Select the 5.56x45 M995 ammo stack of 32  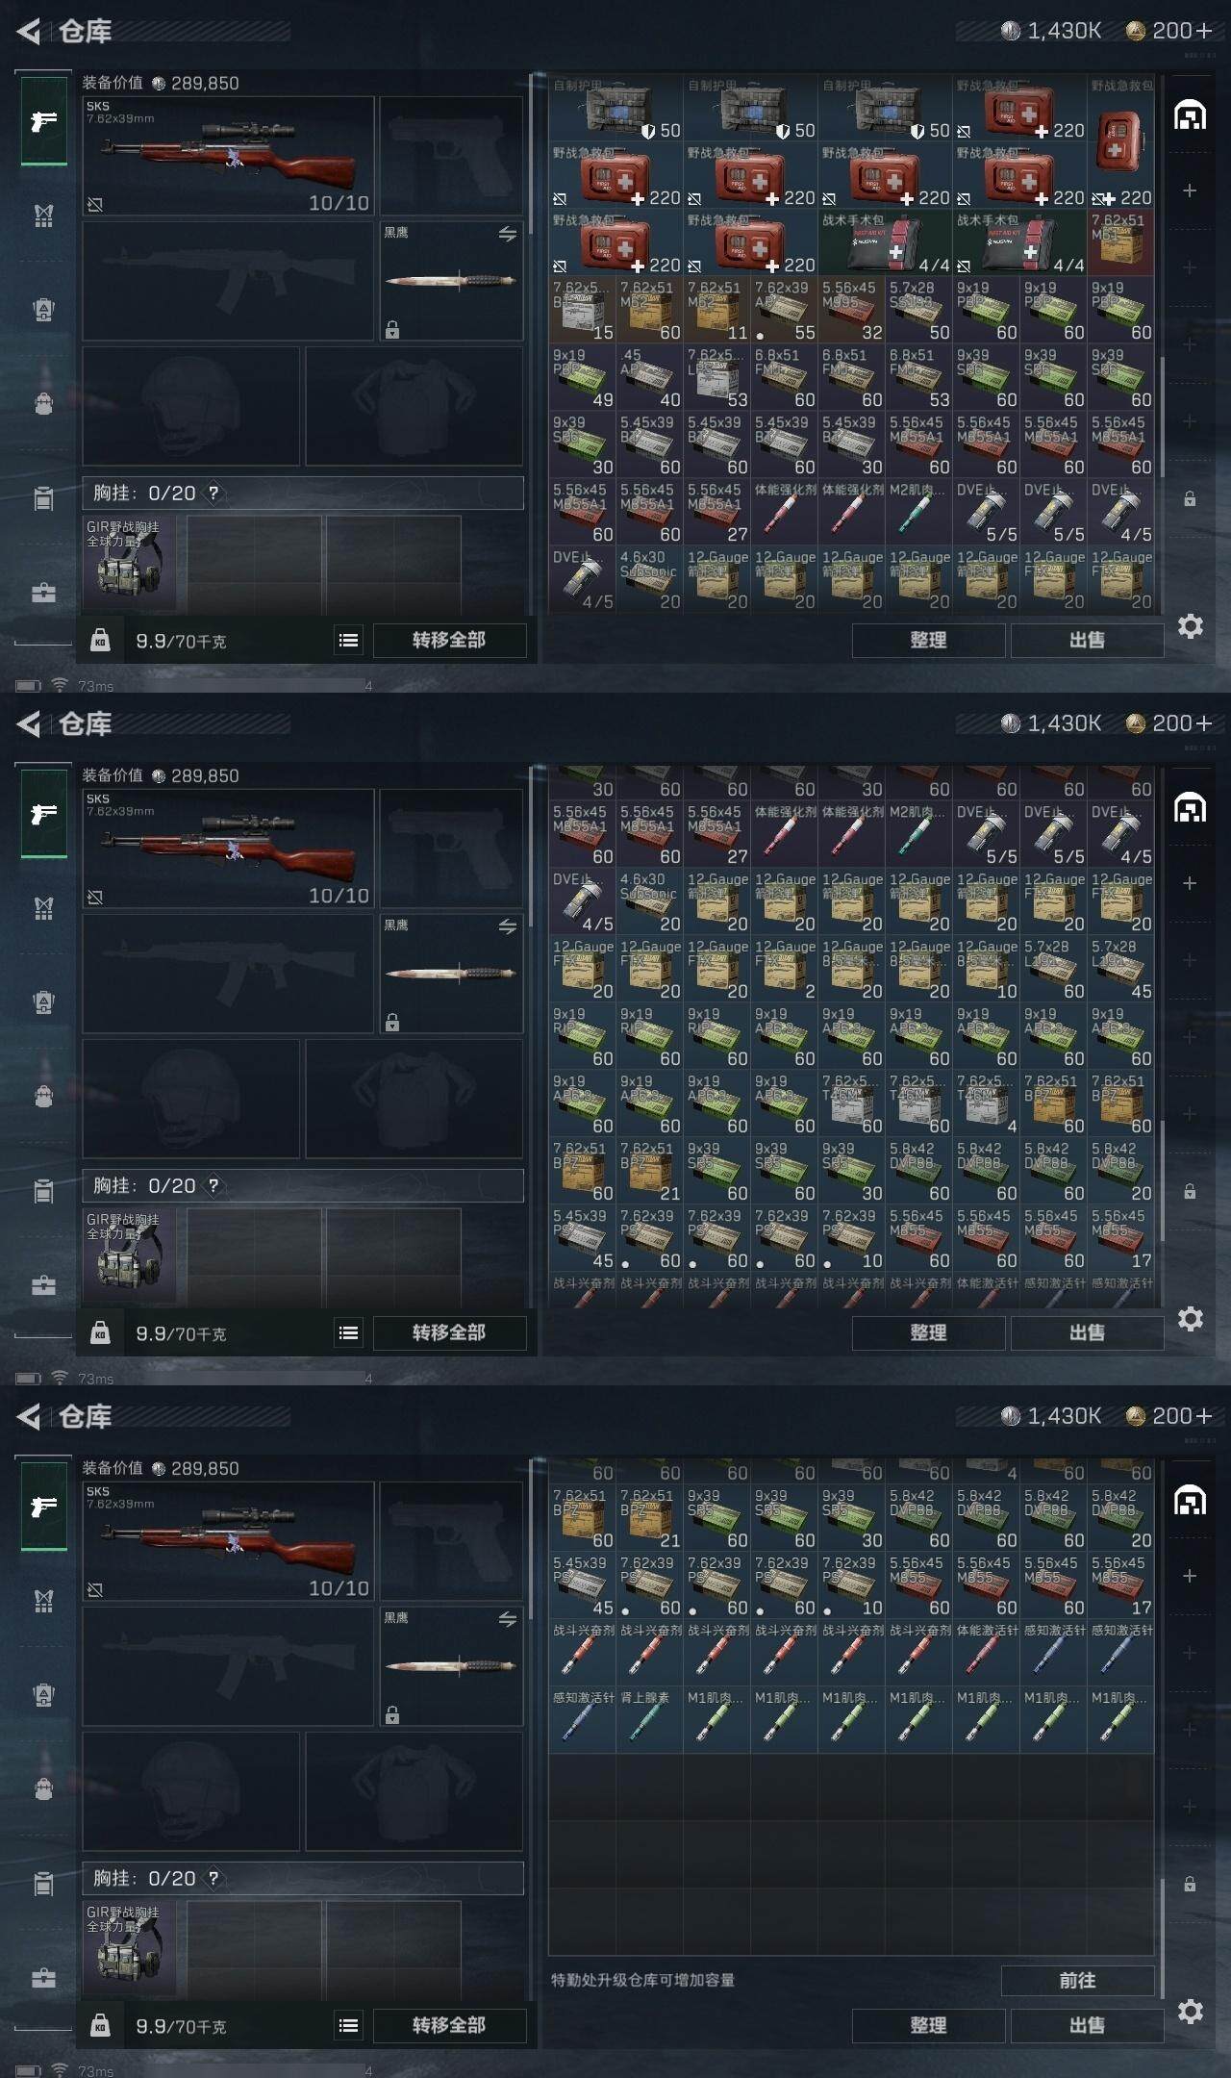click(x=851, y=310)
